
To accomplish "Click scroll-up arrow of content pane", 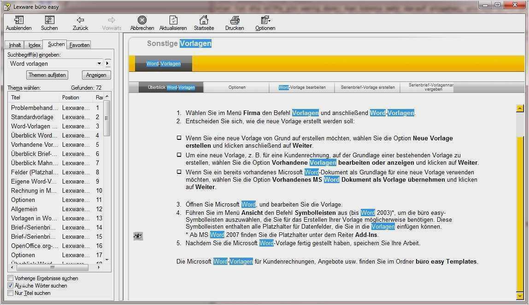I will tap(520, 109).
